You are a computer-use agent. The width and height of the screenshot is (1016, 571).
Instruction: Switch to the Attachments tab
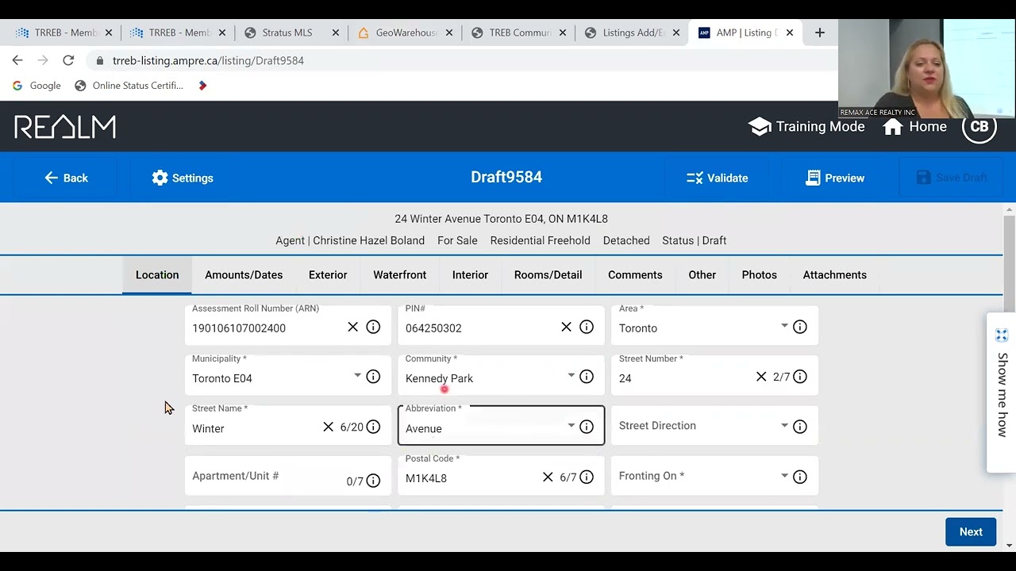(835, 275)
